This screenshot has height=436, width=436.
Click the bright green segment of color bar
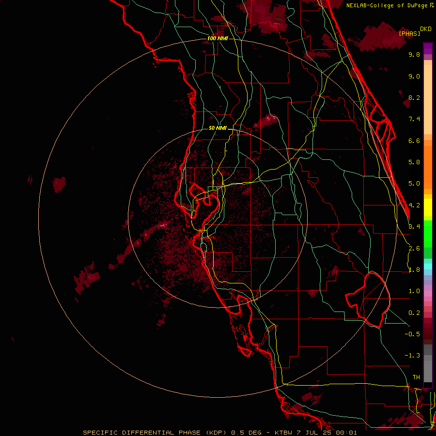point(428,234)
